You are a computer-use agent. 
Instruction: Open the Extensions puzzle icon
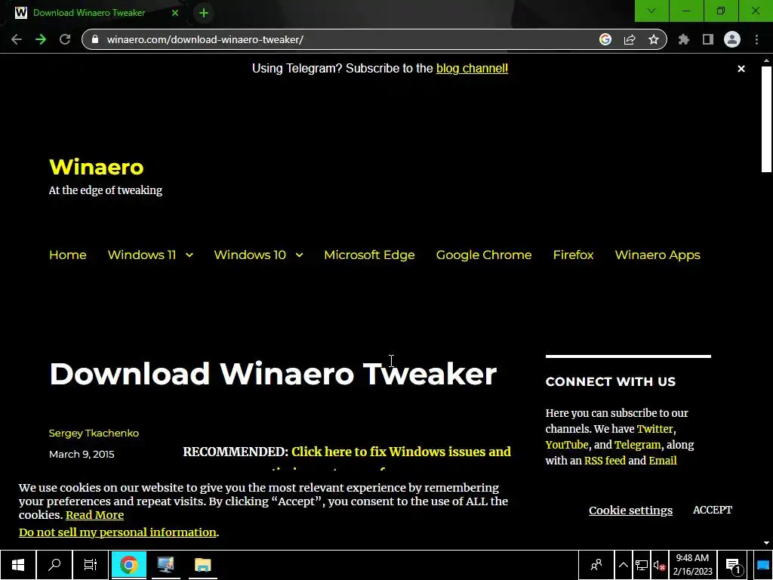[684, 39]
